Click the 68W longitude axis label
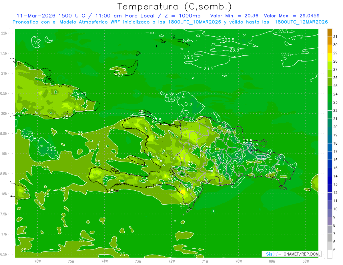Image resolution: width=343 pixels, height=265 pixels. pyautogui.click(x=305, y=261)
